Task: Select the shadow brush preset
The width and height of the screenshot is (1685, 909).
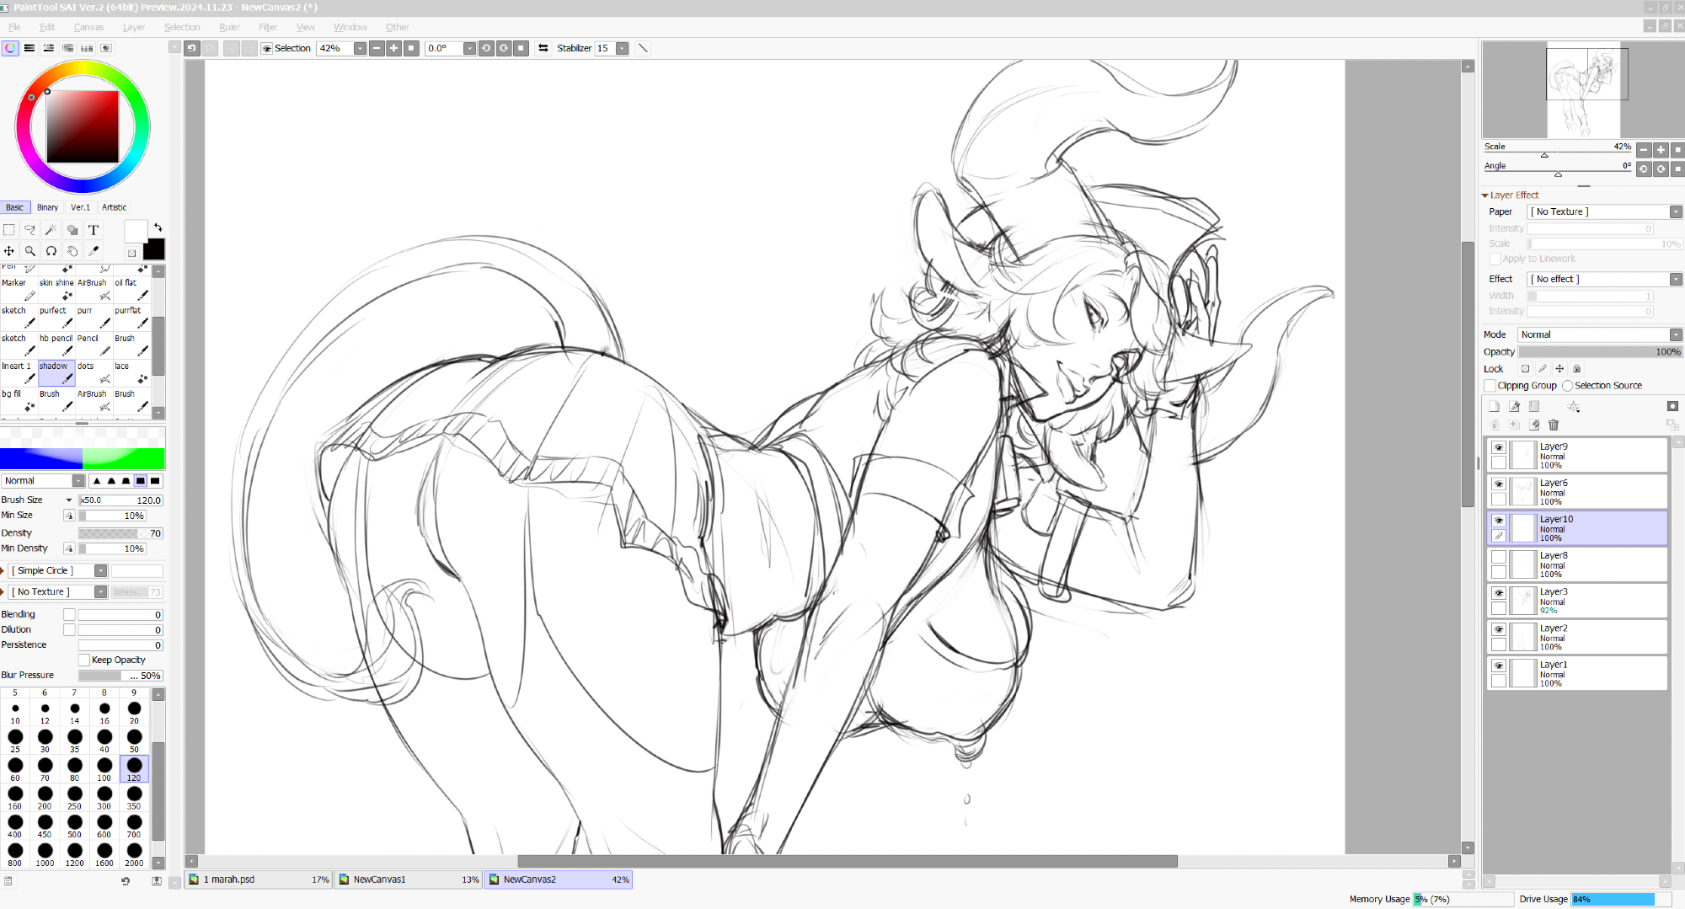Action: pyautogui.click(x=56, y=372)
